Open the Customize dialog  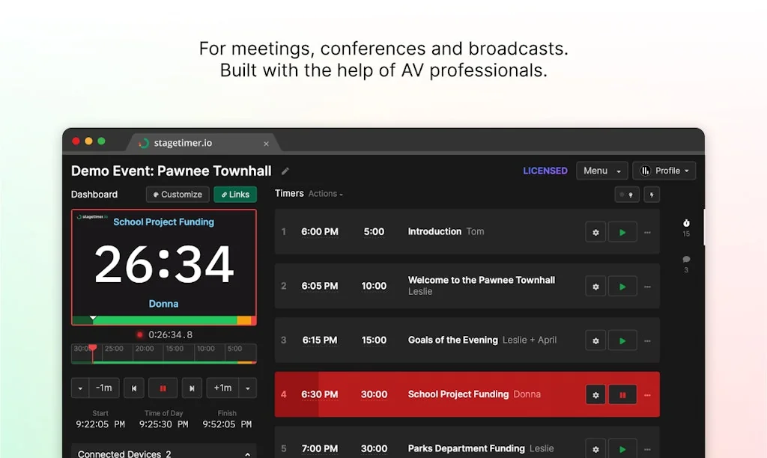[177, 194]
